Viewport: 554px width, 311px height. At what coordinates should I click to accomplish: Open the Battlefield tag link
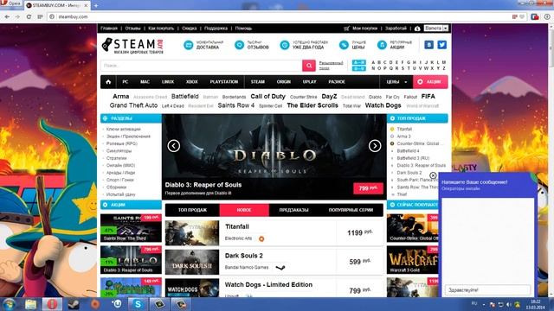(184, 96)
